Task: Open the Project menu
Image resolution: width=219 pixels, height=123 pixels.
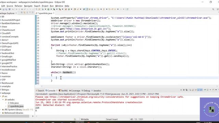Action: point(45,6)
